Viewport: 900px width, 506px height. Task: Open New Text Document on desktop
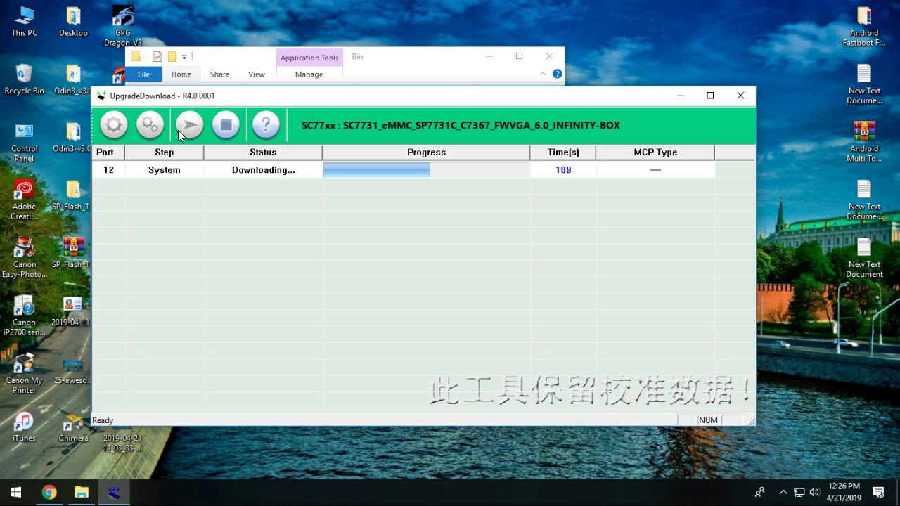point(864,259)
